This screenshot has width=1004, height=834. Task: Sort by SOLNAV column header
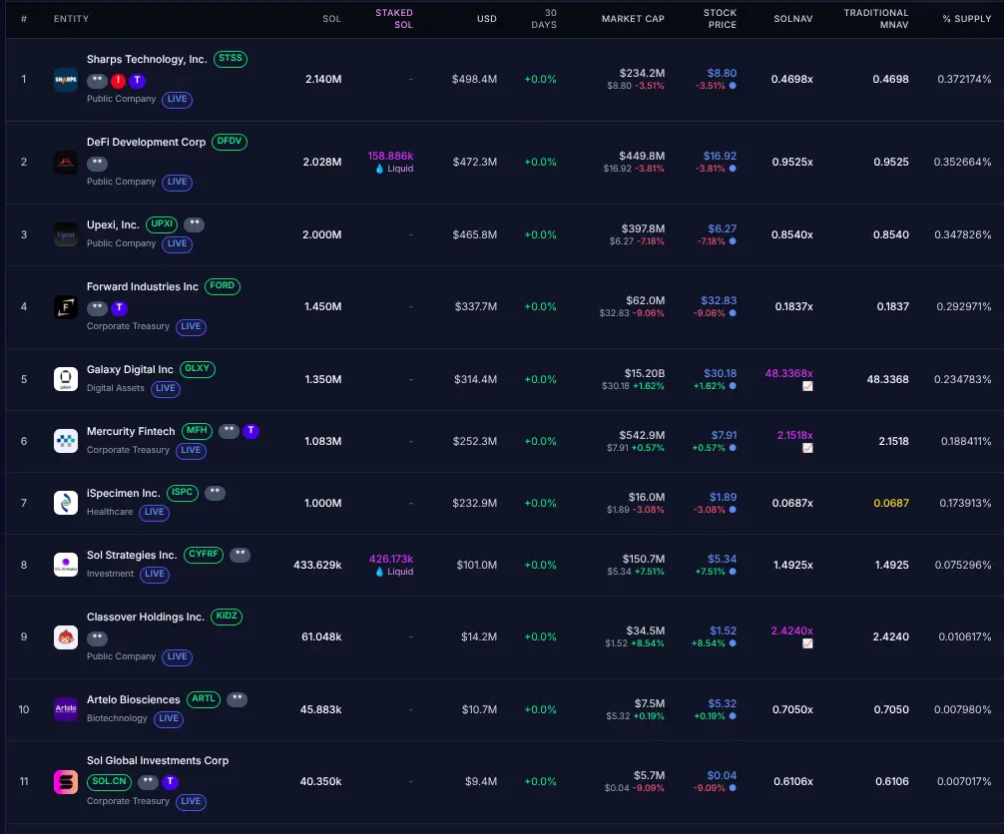pyautogui.click(x=792, y=19)
